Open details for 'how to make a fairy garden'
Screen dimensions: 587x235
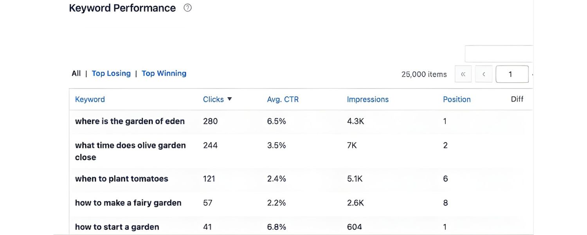coord(128,203)
